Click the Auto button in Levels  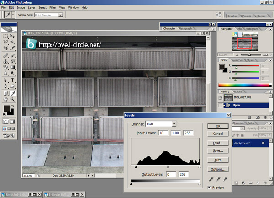click(218, 160)
